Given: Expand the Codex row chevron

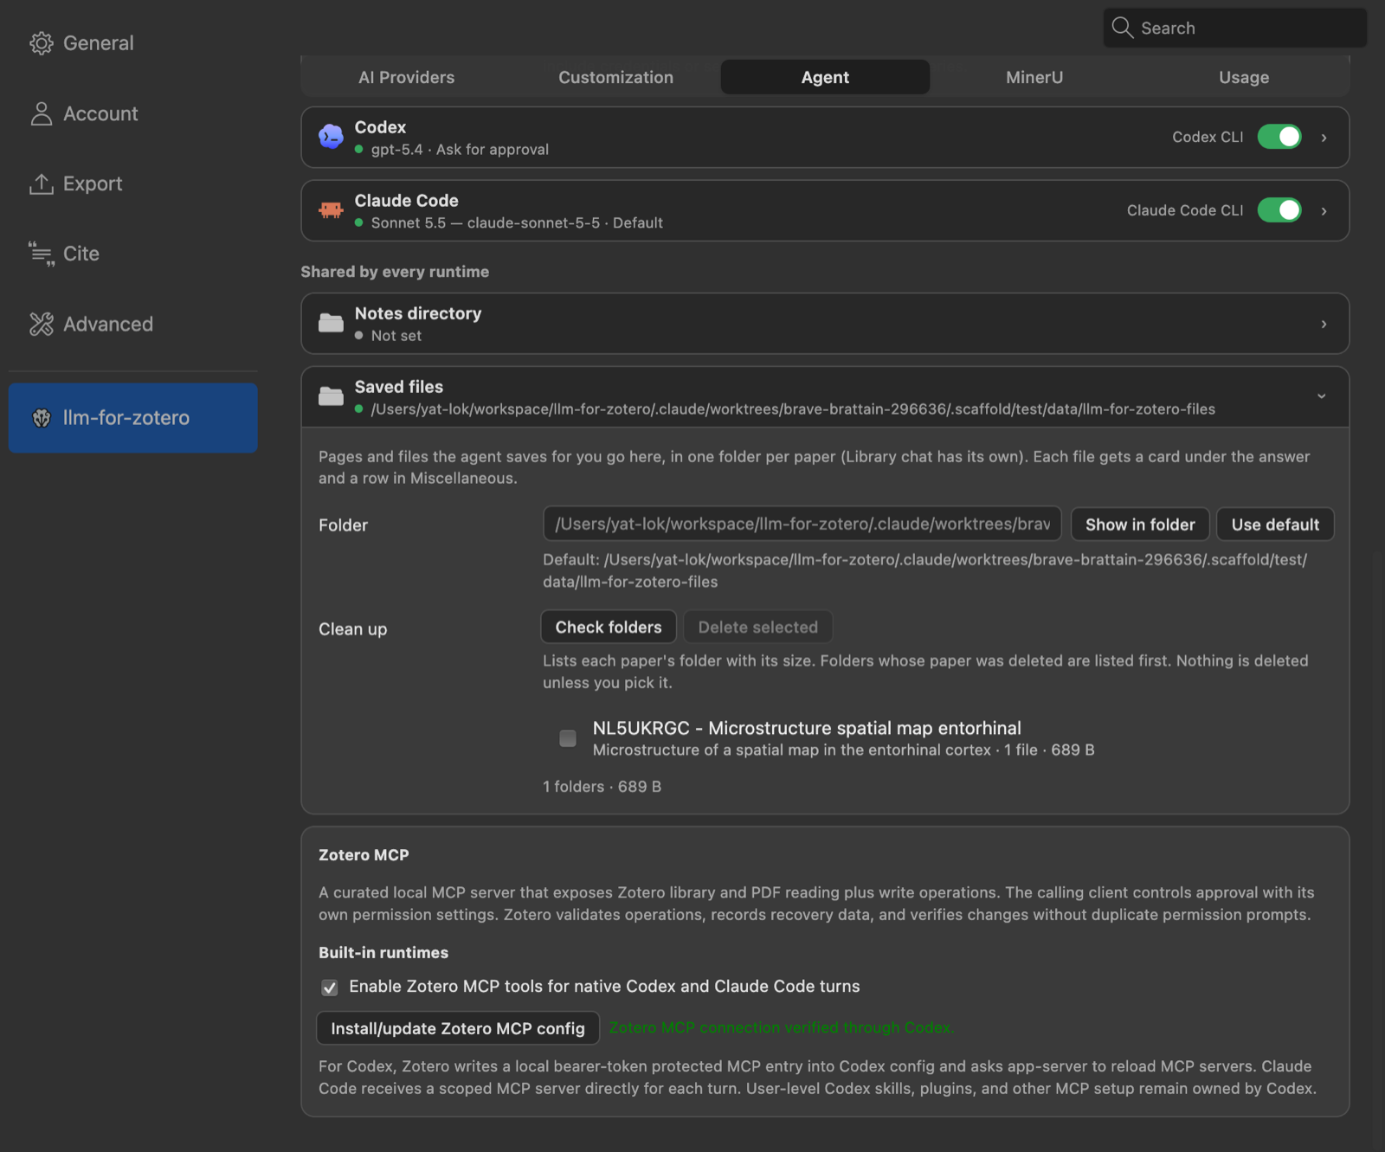Looking at the screenshot, I should (1324, 138).
